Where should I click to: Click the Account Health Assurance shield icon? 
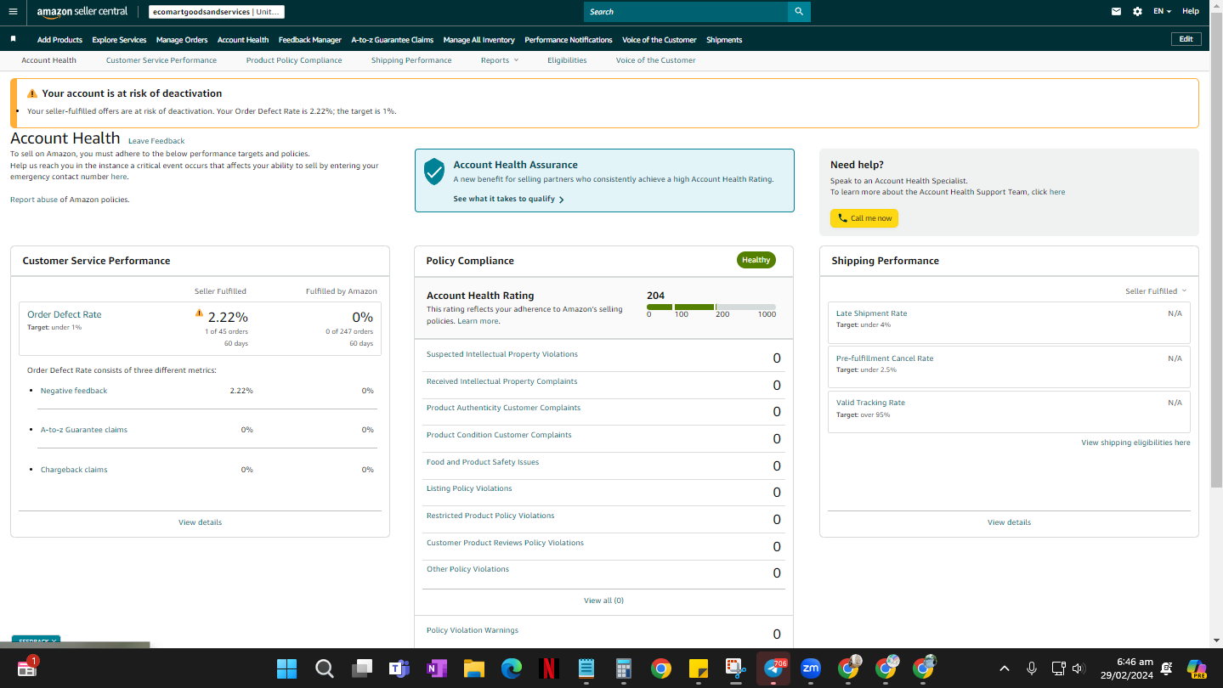434,171
